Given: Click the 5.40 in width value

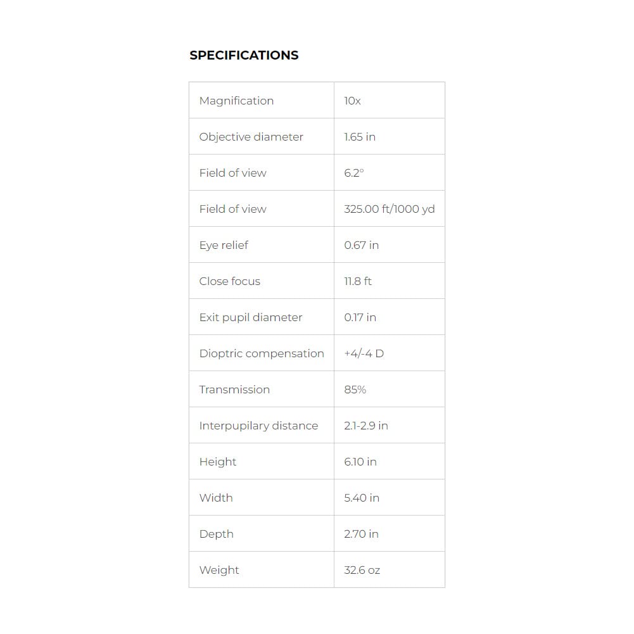Looking at the screenshot, I should [362, 498].
